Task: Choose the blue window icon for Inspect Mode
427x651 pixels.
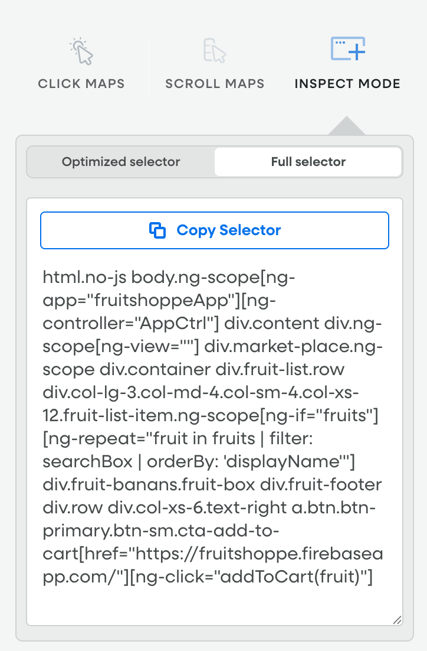Action: (347, 48)
